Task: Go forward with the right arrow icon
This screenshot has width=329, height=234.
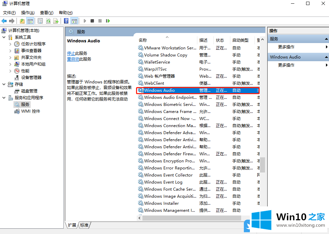Action: tap(12, 21)
